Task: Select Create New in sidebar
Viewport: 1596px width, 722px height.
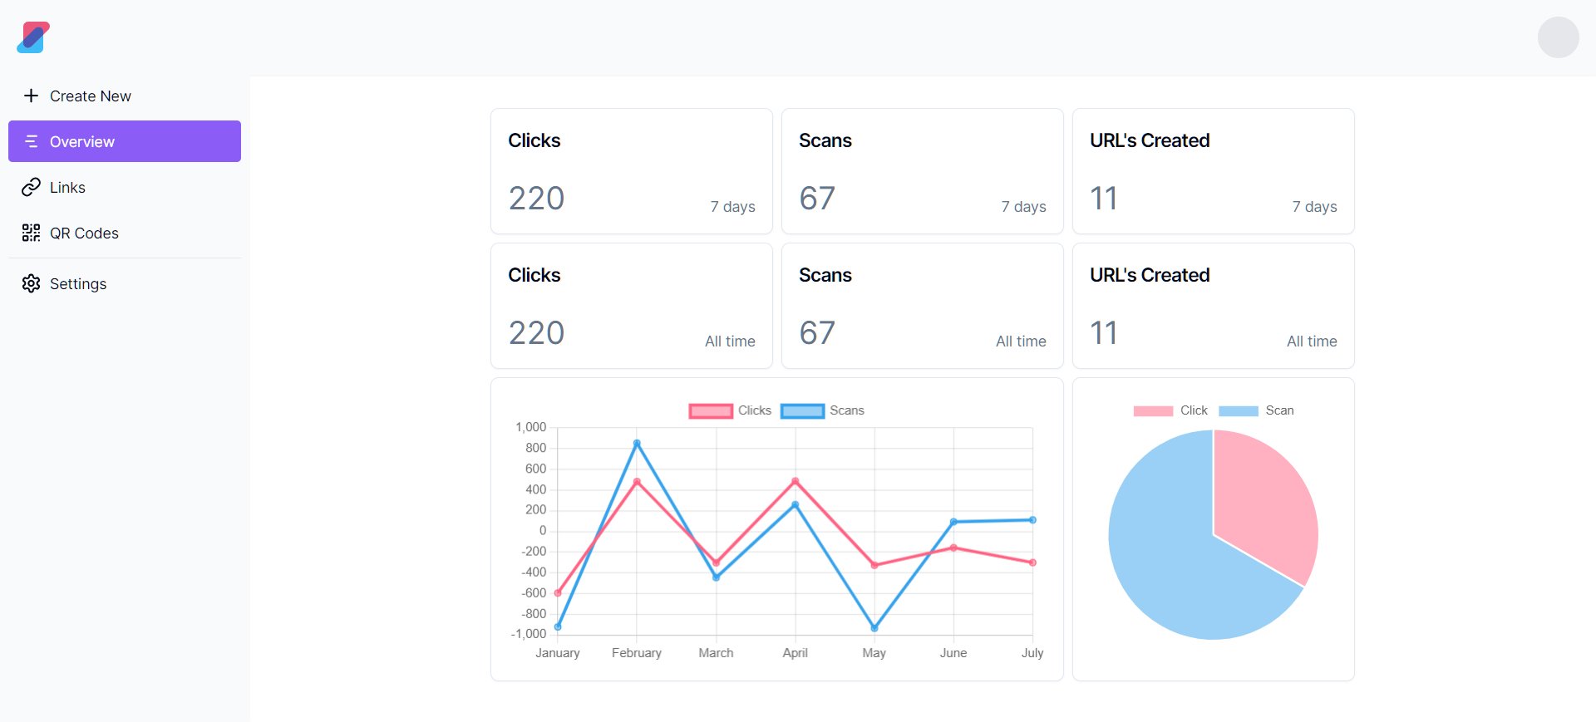Action: coord(125,96)
